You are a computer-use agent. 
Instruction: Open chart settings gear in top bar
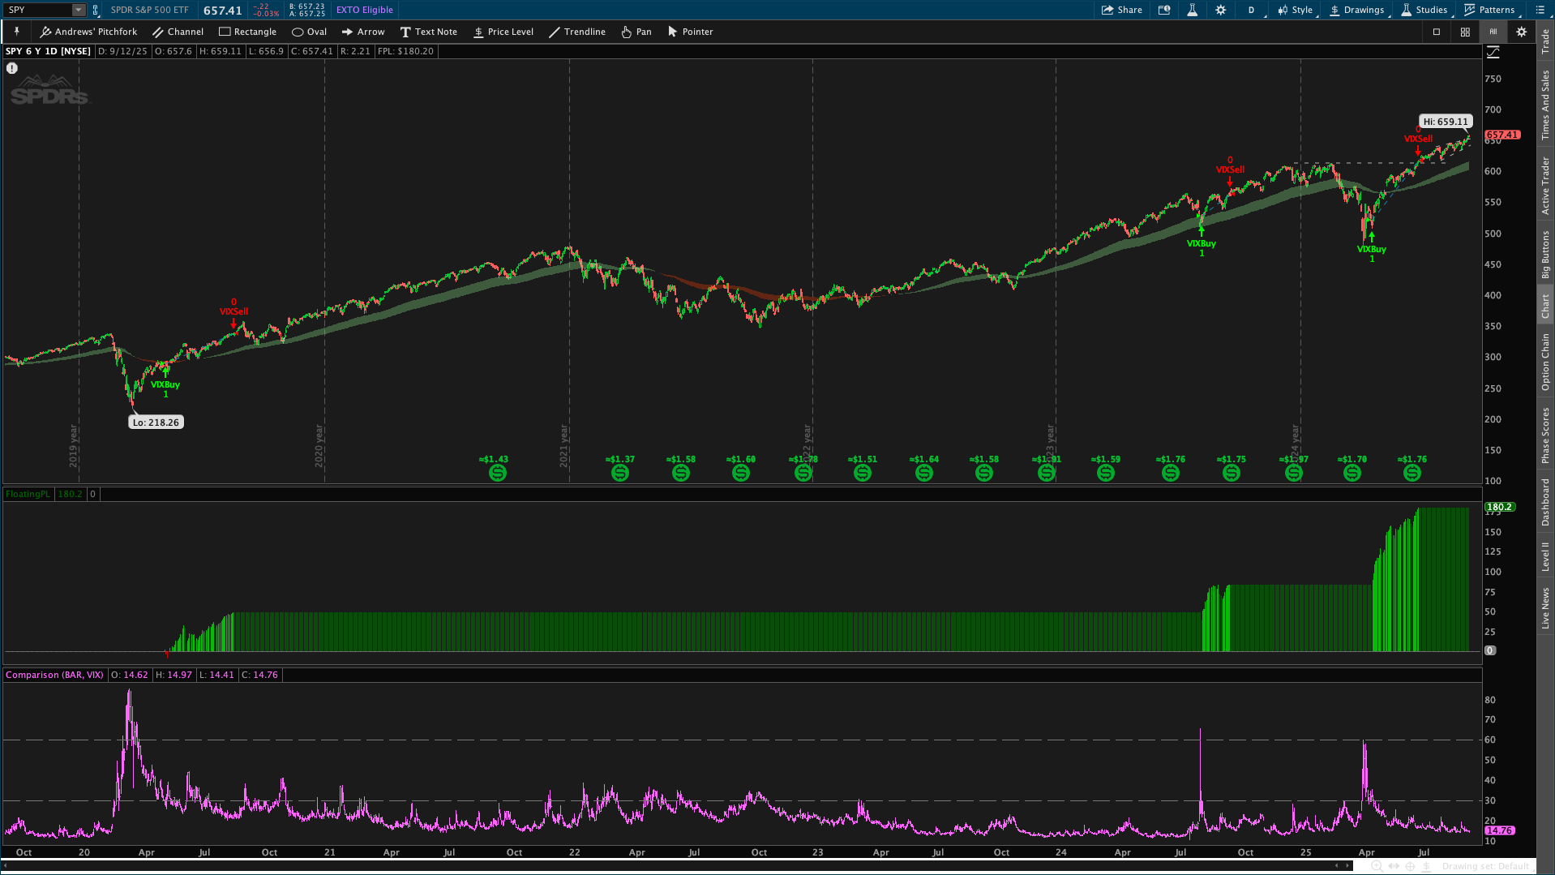[x=1220, y=10]
